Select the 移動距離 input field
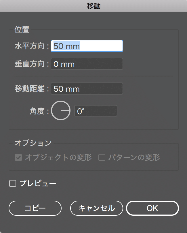Viewport: 187px width, 233px height. click(87, 89)
